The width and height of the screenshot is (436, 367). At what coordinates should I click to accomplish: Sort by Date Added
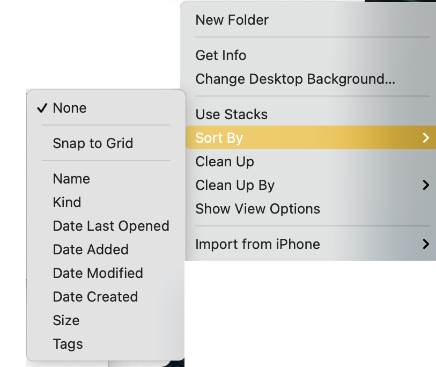point(91,250)
